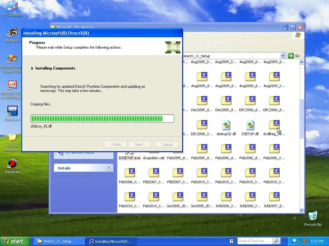Select the JUN2007_d... cabinet file
Screen dimensions: 329x246
[x=274, y=200]
